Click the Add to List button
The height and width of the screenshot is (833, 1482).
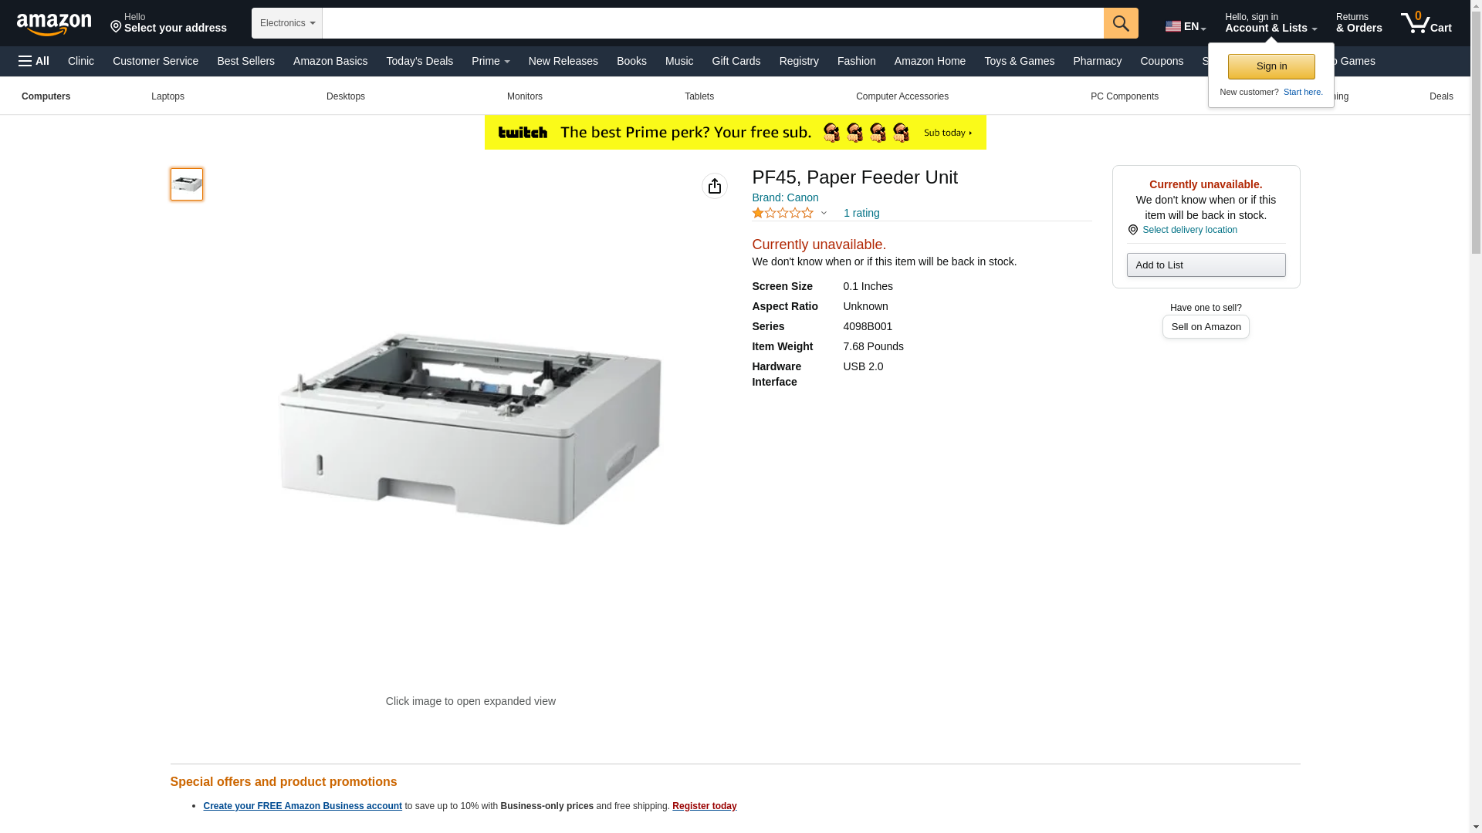(1206, 265)
